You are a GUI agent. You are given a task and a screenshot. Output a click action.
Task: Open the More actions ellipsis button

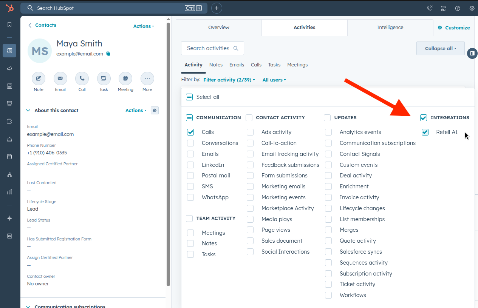pyautogui.click(x=147, y=79)
